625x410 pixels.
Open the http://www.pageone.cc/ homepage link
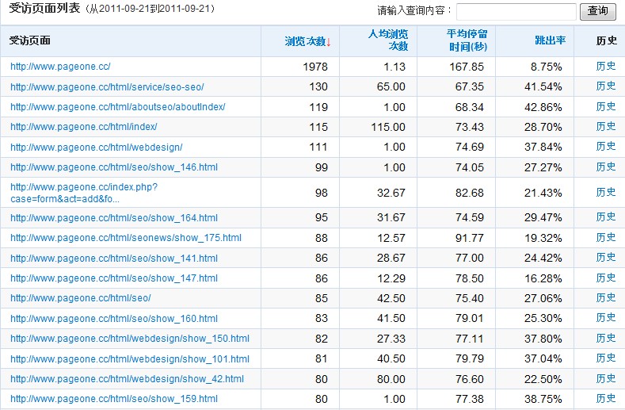(60, 67)
